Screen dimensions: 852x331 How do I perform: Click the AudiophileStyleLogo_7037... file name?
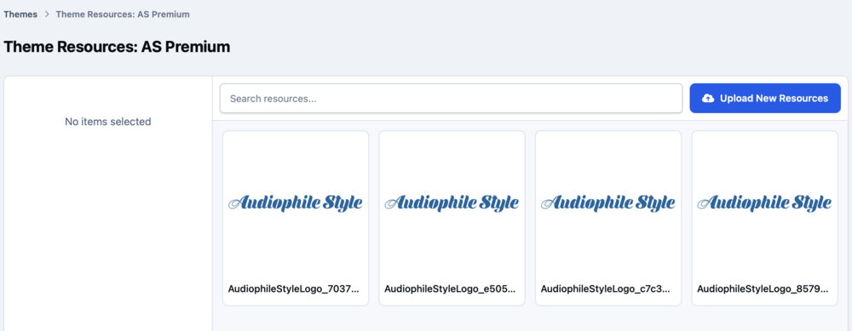(294, 289)
